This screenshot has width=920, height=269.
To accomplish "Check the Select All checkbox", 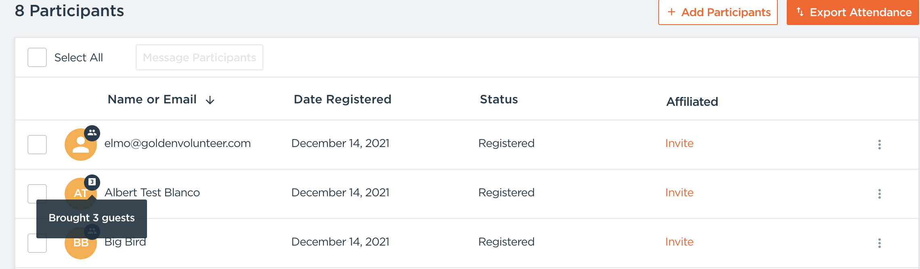I will click(x=37, y=57).
